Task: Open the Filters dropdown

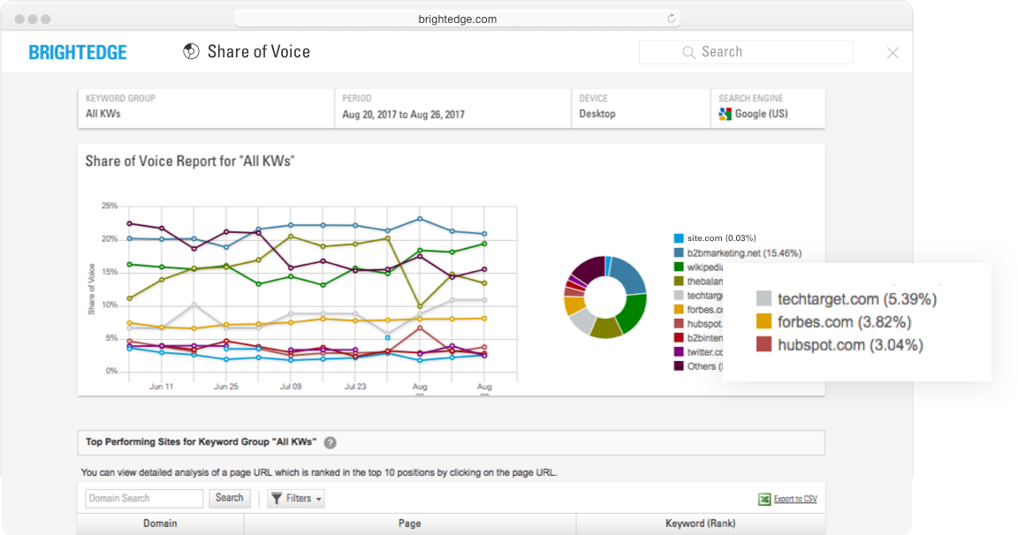Action: [x=297, y=499]
